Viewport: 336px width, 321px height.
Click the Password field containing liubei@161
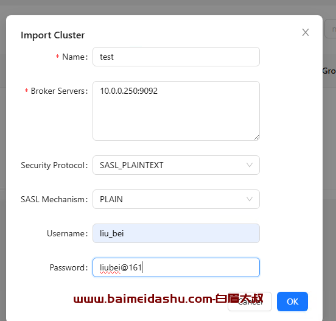[176, 267]
